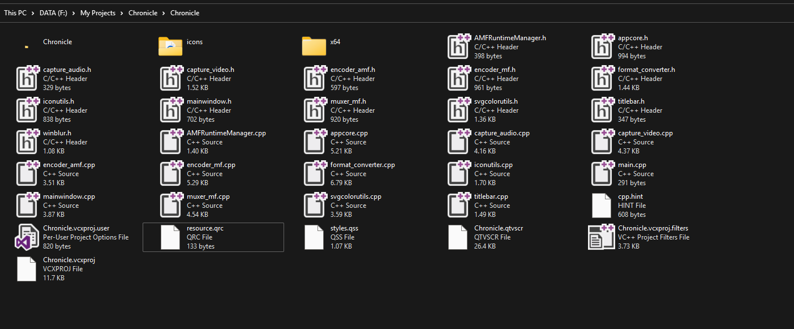Image resolution: width=794 pixels, height=329 pixels.
Task: Go to My Projects in the breadcrumb
Action: (98, 13)
